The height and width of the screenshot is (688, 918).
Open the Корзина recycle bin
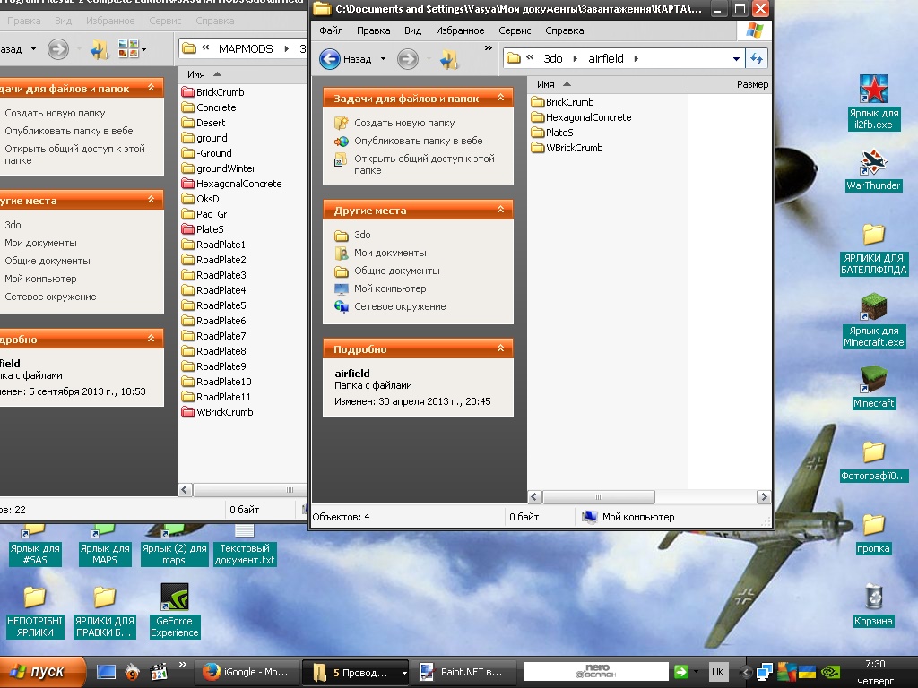(873, 598)
